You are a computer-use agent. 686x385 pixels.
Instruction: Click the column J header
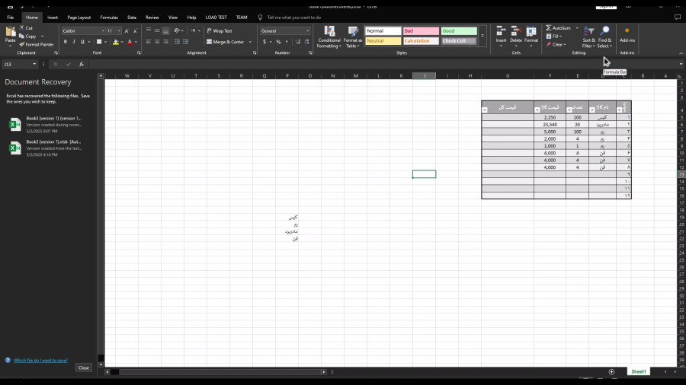tap(424, 76)
